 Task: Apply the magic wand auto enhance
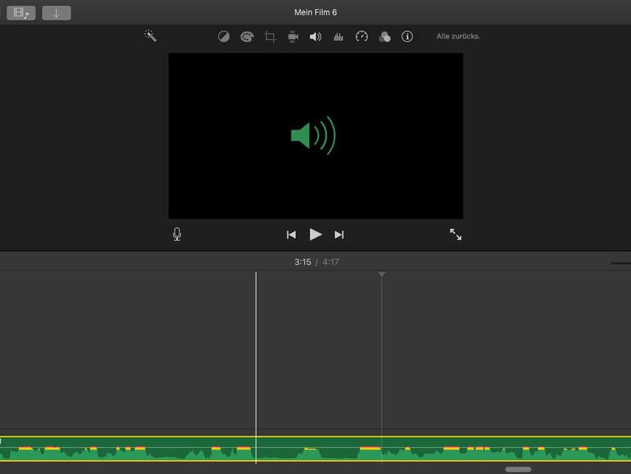click(151, 36)
